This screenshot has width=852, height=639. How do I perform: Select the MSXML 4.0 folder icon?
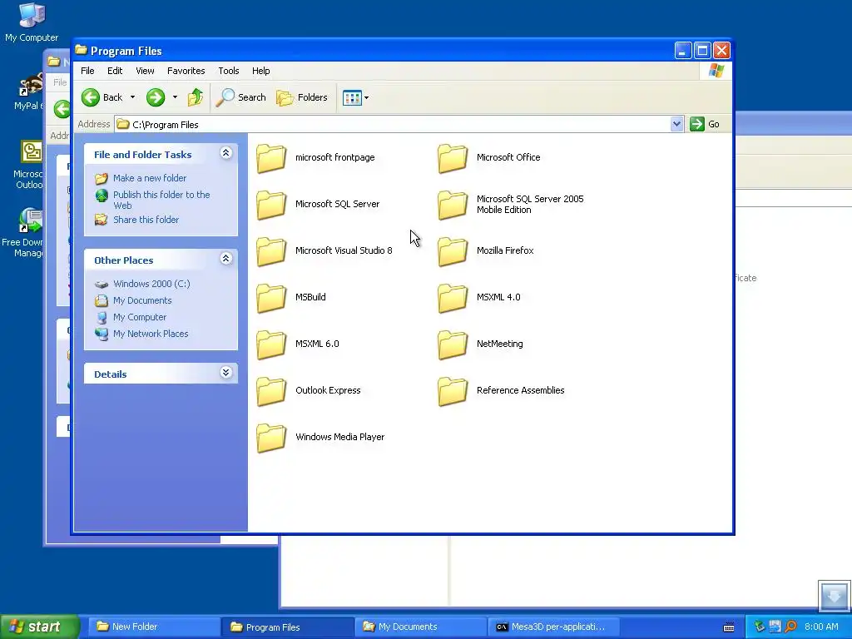pyautogui.click(x=452, y=298)
